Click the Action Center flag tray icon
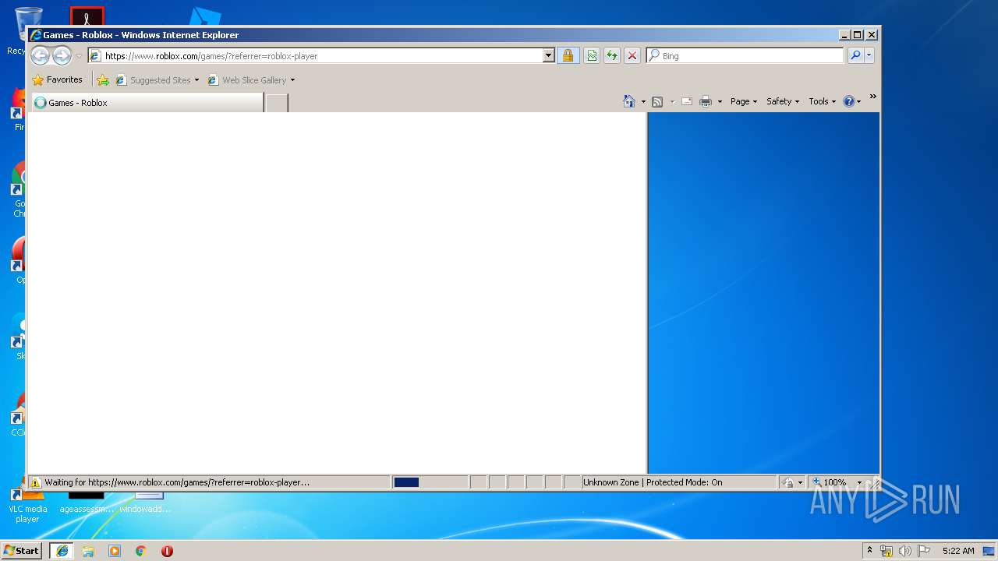 coord(924,550)
